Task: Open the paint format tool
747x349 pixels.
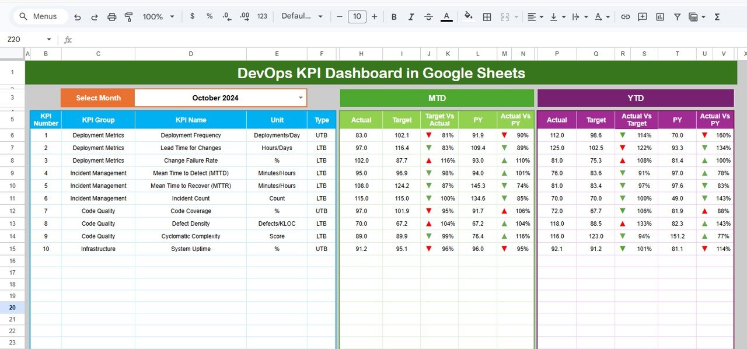Action: click(128, 16)
